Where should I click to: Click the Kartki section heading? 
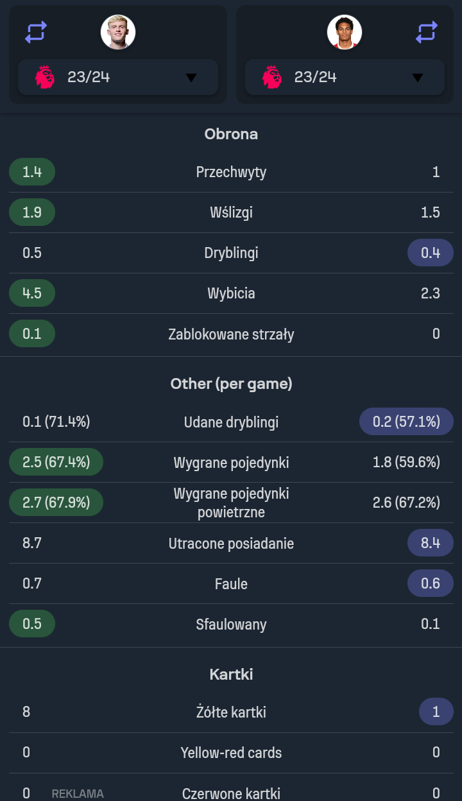pos(231,675)
